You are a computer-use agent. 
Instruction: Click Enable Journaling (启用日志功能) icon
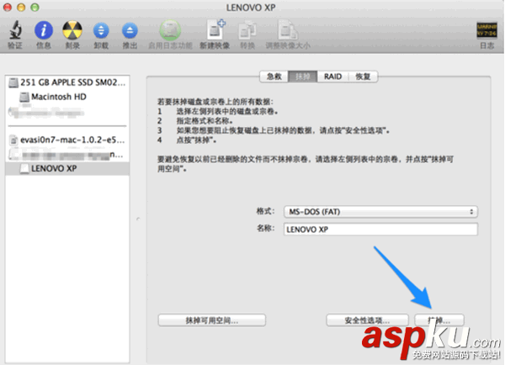pyautogui.click(x=170, y=30)
